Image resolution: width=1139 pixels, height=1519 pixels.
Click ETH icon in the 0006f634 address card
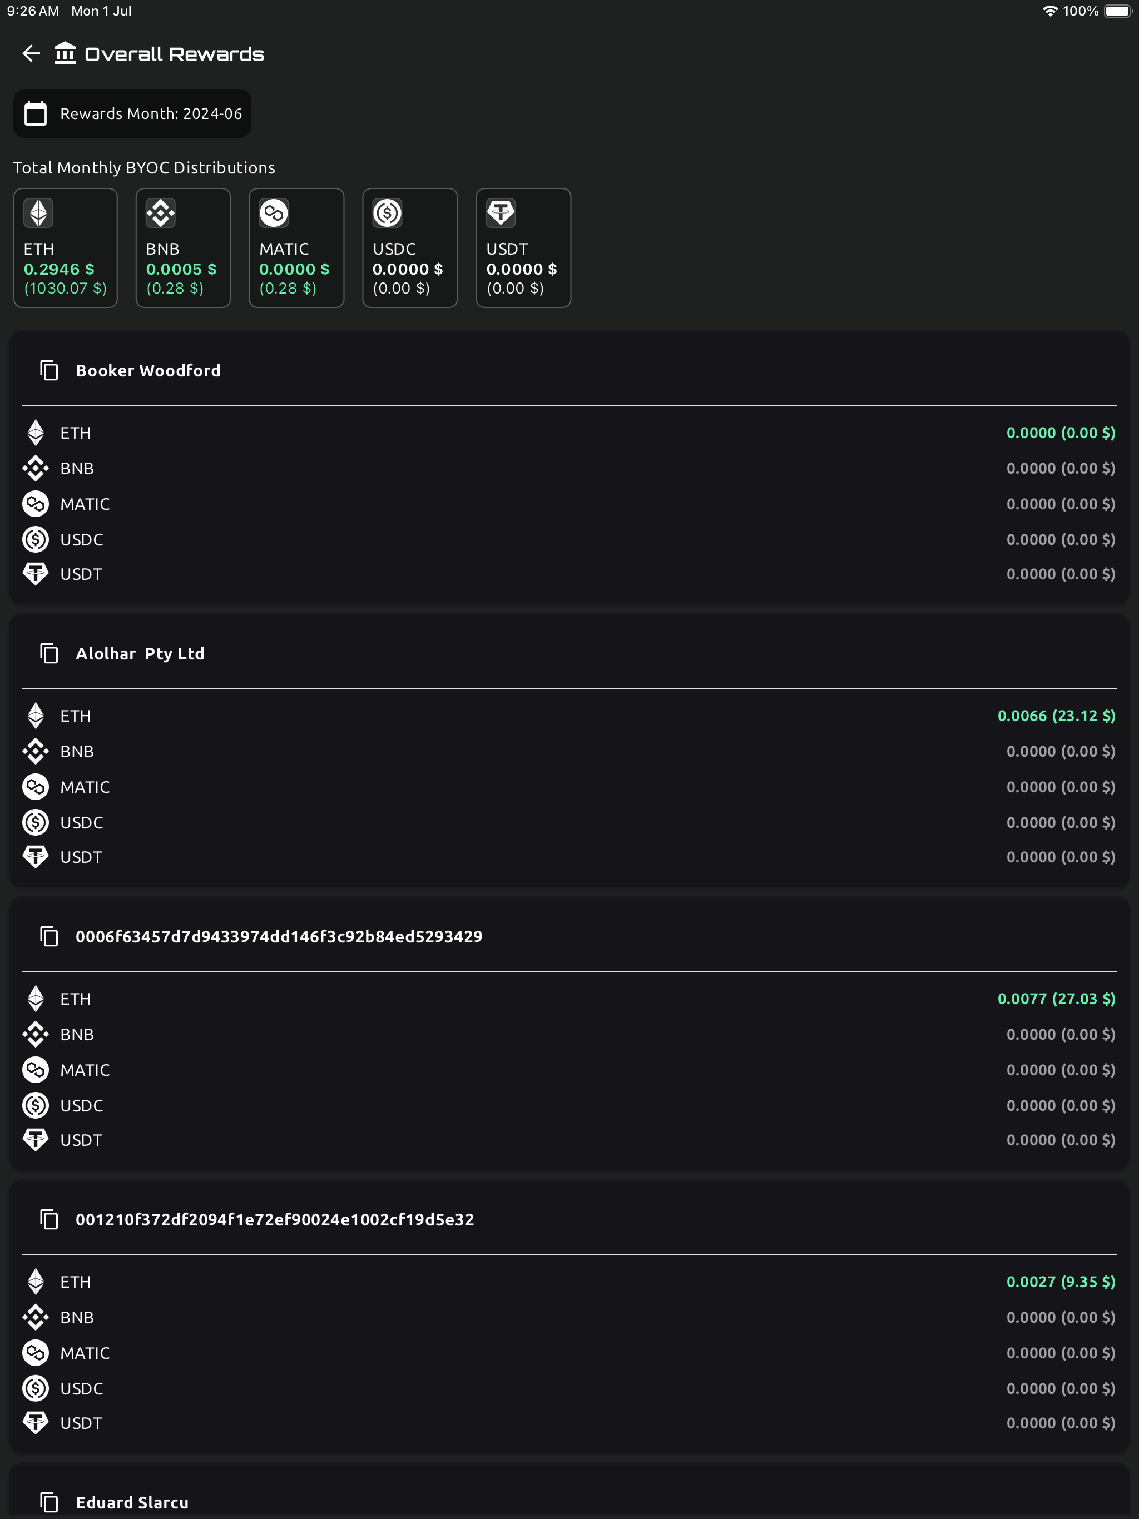pos(36,999)
